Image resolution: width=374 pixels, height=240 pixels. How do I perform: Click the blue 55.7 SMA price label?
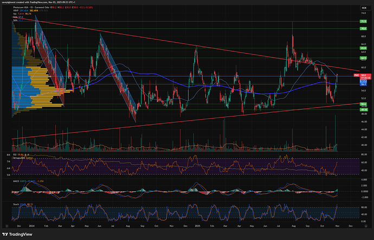[x=363, y=85]
